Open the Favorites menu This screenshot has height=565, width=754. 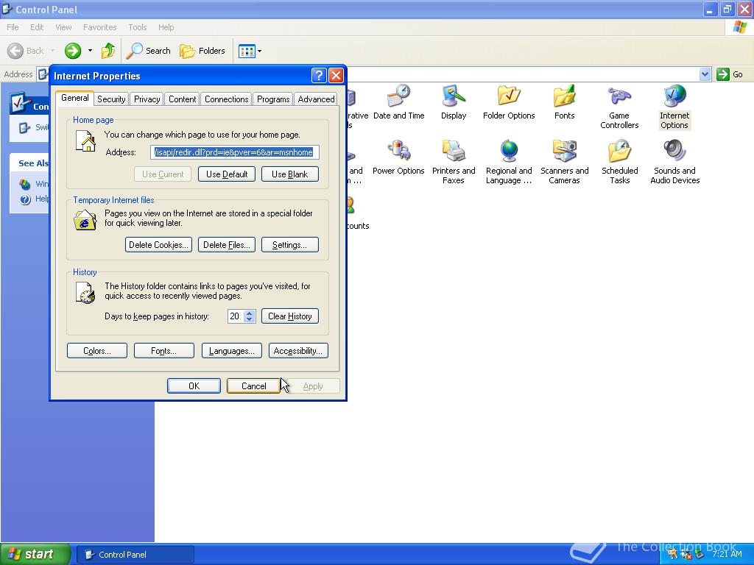[x=99, y=27]
